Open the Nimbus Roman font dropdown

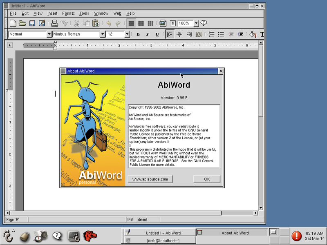103,34
